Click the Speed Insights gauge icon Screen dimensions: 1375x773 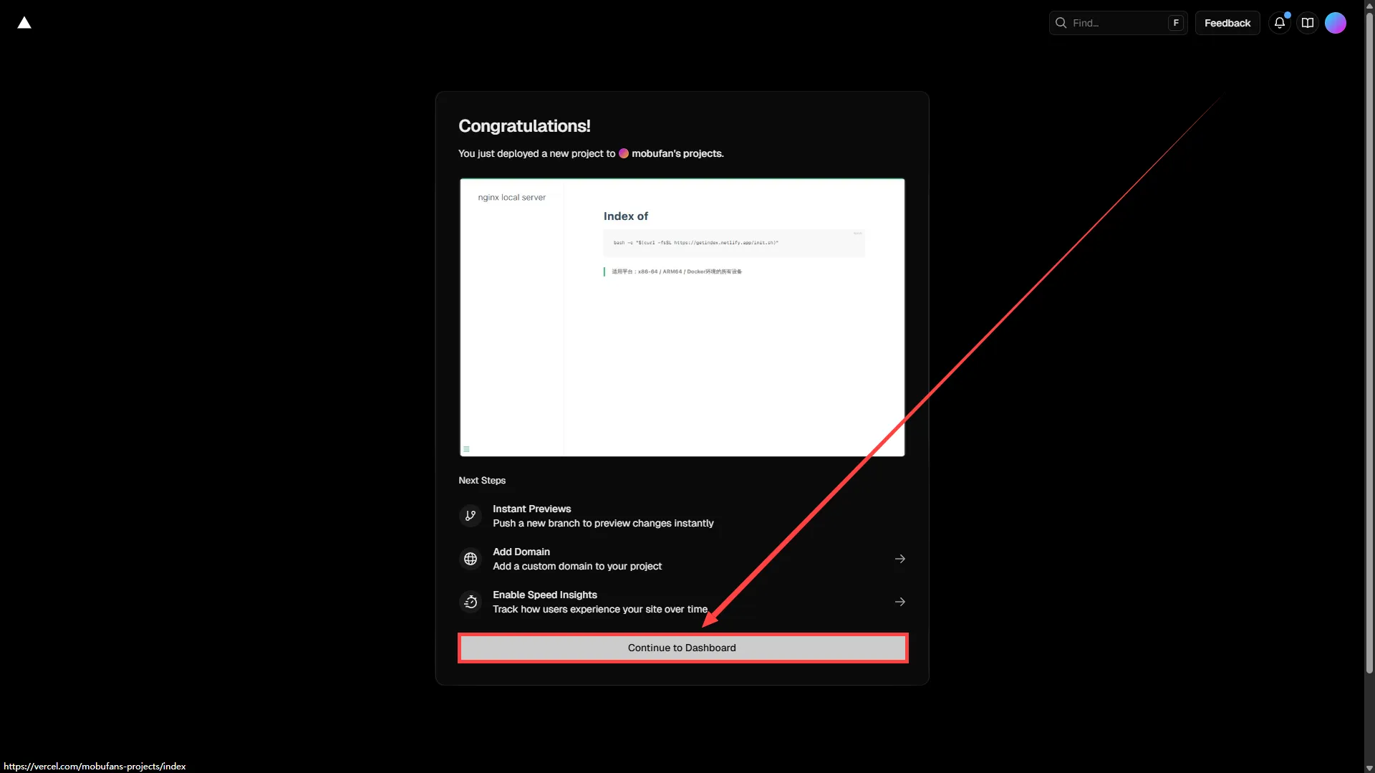[x=471, y=602]
